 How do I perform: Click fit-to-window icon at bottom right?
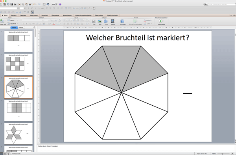tap(232, 154)
